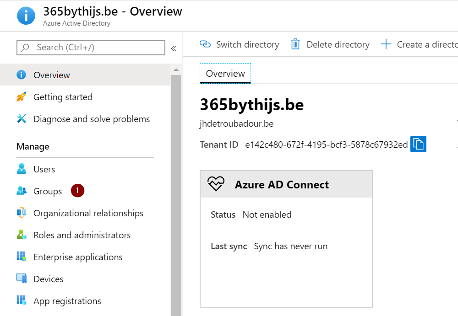Image resolution: width=458 pixels, height=316 pixels.
Task: Click the Tenant ID value text
Action: [x=326, y=145]
